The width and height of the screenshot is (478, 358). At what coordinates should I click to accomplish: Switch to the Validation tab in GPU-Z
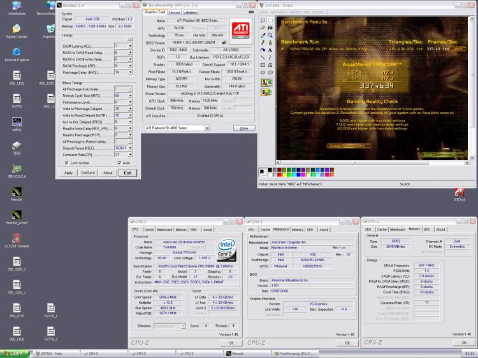(x=190, y=12)
